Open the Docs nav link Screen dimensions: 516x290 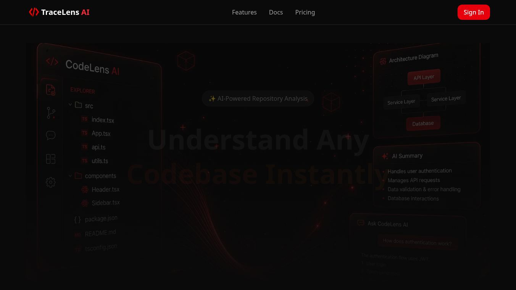point(276,12)
